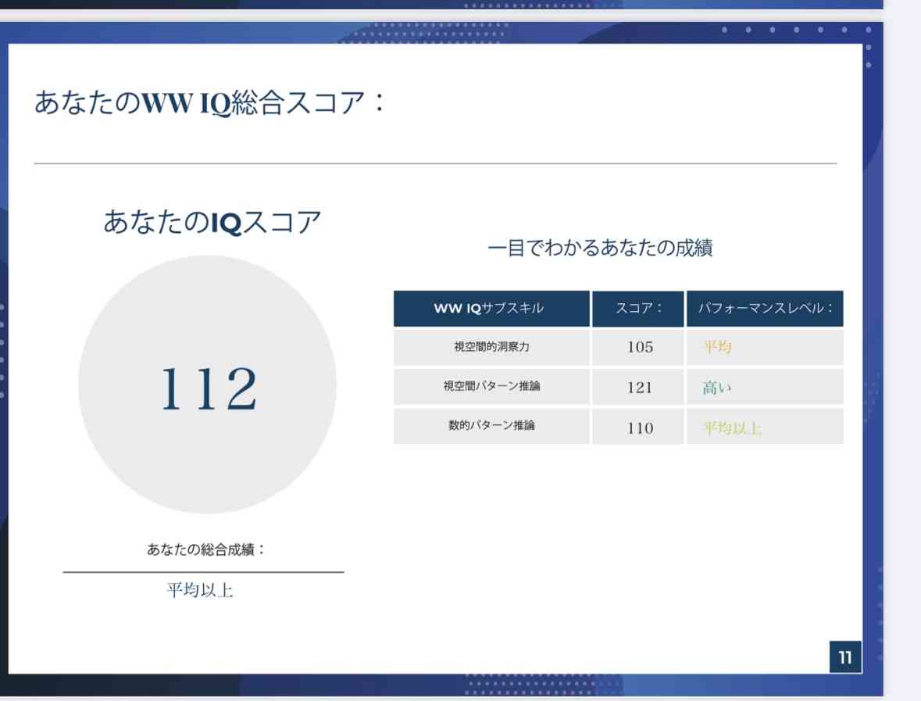Select the 視空間パターン推論 row label
This screenshot has height=701, width=921.
pos(491,386)
